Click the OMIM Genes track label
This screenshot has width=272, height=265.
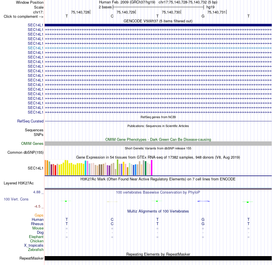pos(32,143)
